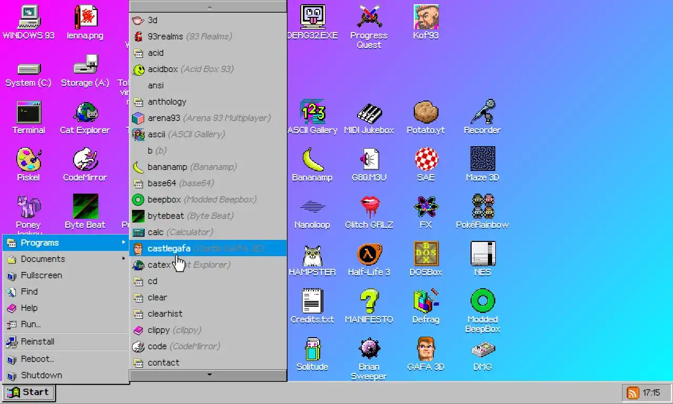Image resolution: width=673 pixels, height=404 pixels.
Task: Launch the Terminal desktop icon
Action: pyautogui.click(x=28, y=117)
